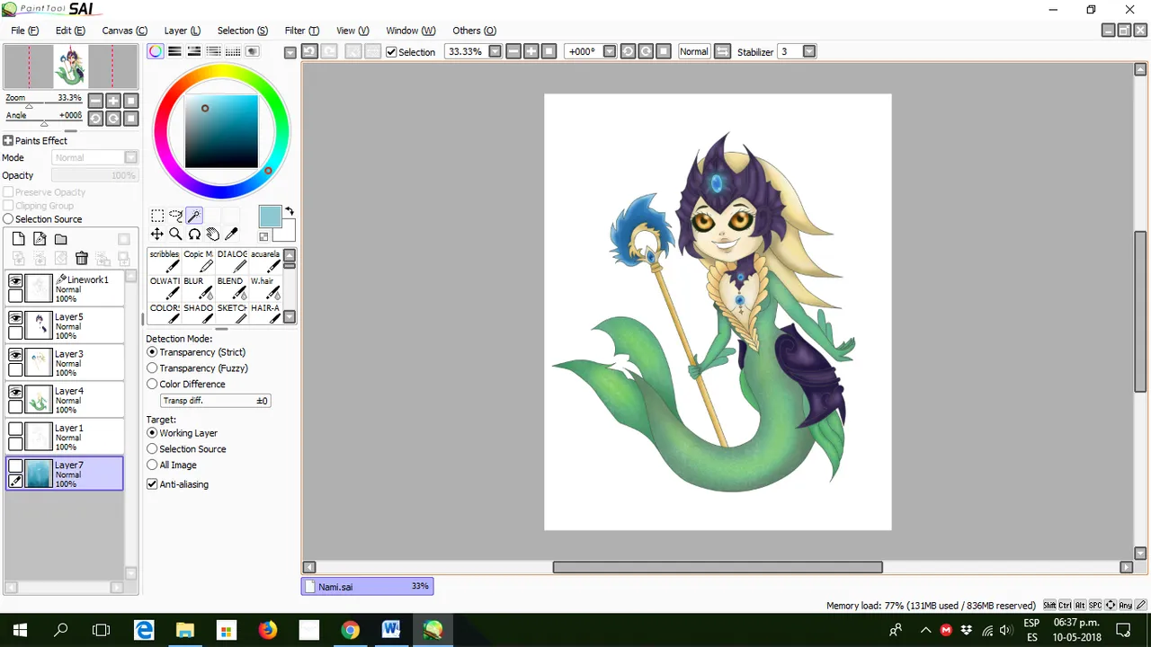Zoom in using the navigator plus button
The image size is (1151, 647).
click(x=113, y=101)
